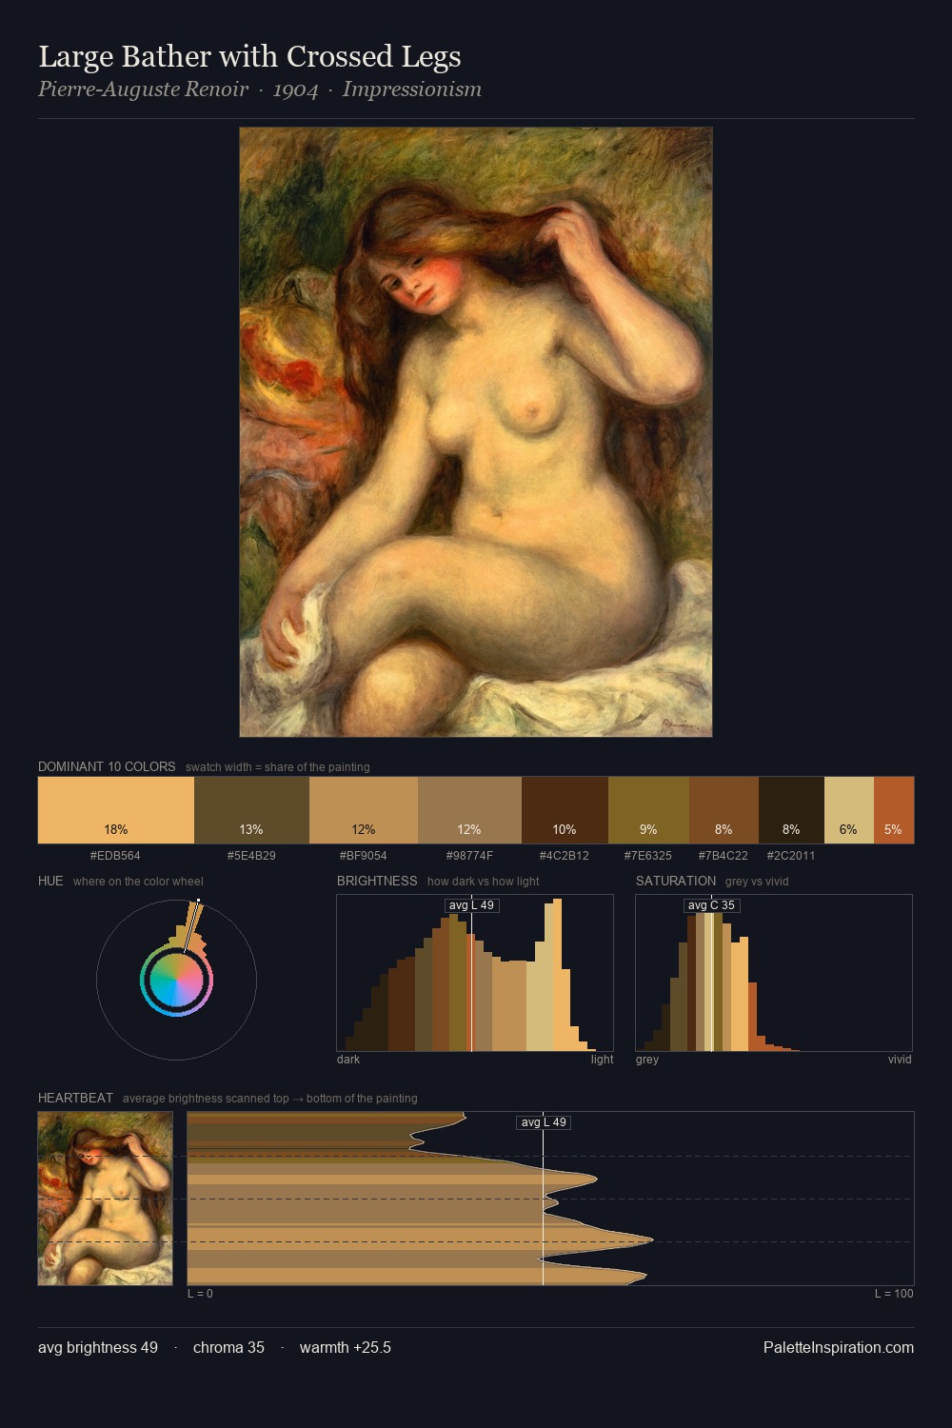
Task: Click the BRIGHTNESS section heading
Action: point(377,881)
